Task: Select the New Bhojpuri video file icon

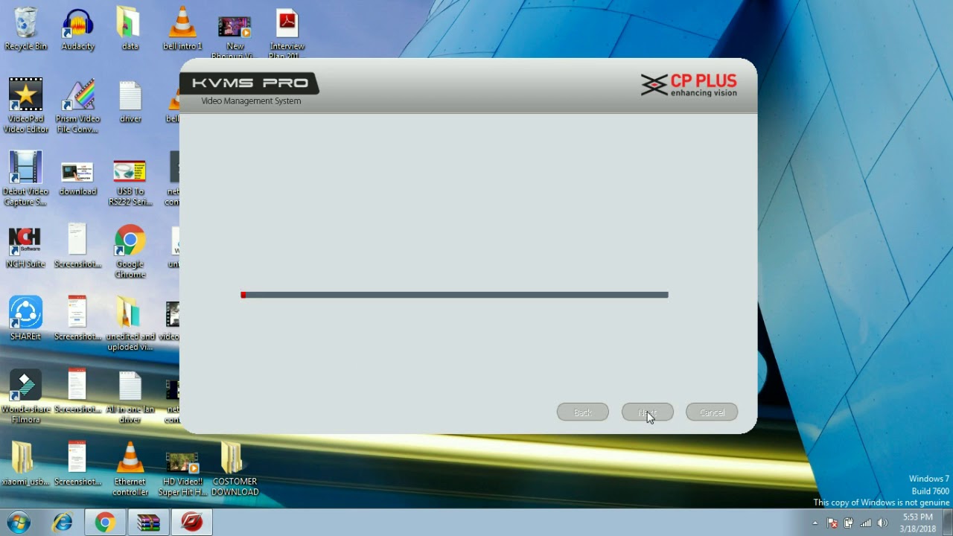Action: [x=235, y=33]
